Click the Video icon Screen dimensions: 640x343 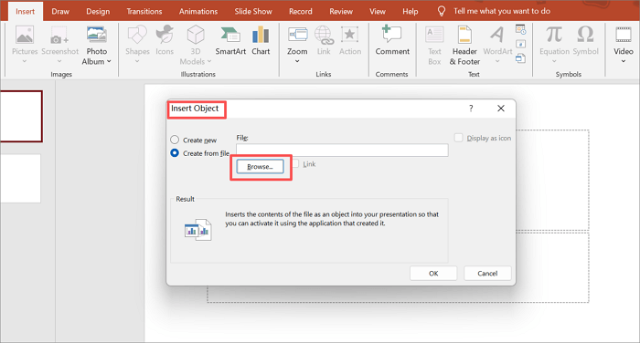pos(624,35)
